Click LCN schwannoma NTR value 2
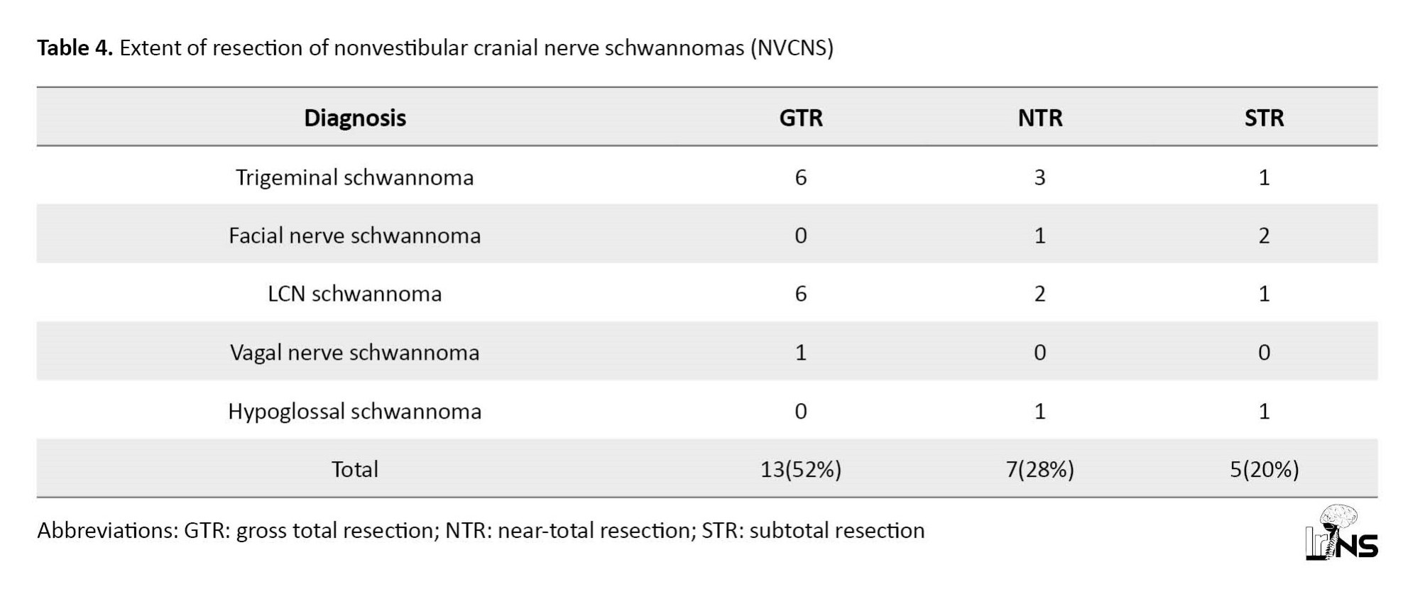 (x=1040, y=294)
